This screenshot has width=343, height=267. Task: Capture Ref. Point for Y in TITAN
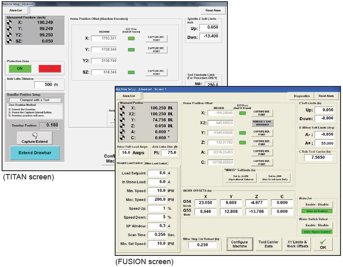pyautogui.click(x=156, y=50)
